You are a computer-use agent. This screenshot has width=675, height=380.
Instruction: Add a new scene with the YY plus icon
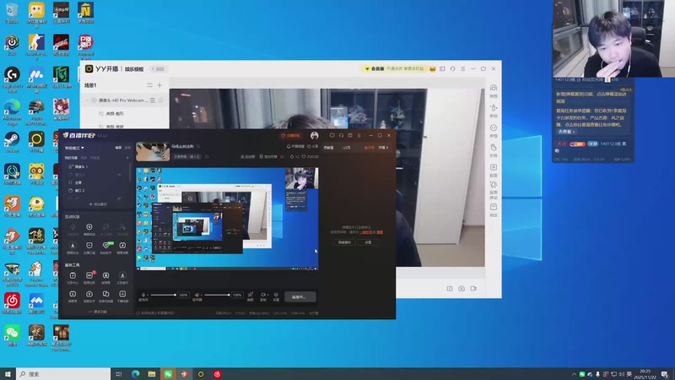(x=159, y=85)
